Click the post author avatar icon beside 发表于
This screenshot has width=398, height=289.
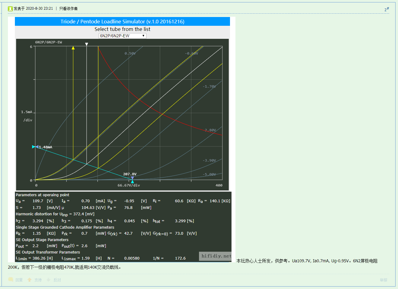coord(10,8)
